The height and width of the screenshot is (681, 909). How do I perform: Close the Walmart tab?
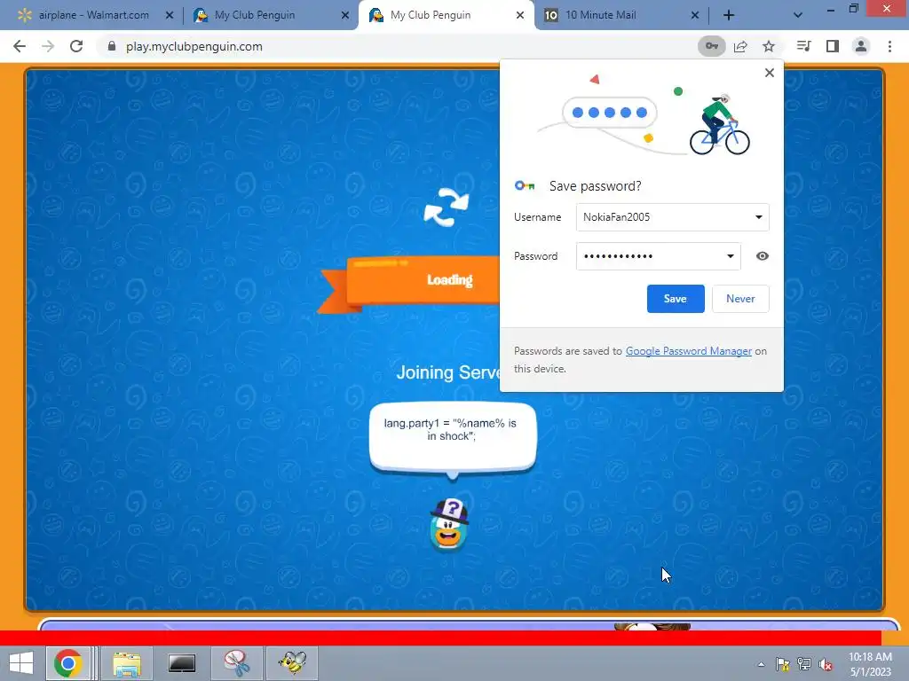point(170,15)
